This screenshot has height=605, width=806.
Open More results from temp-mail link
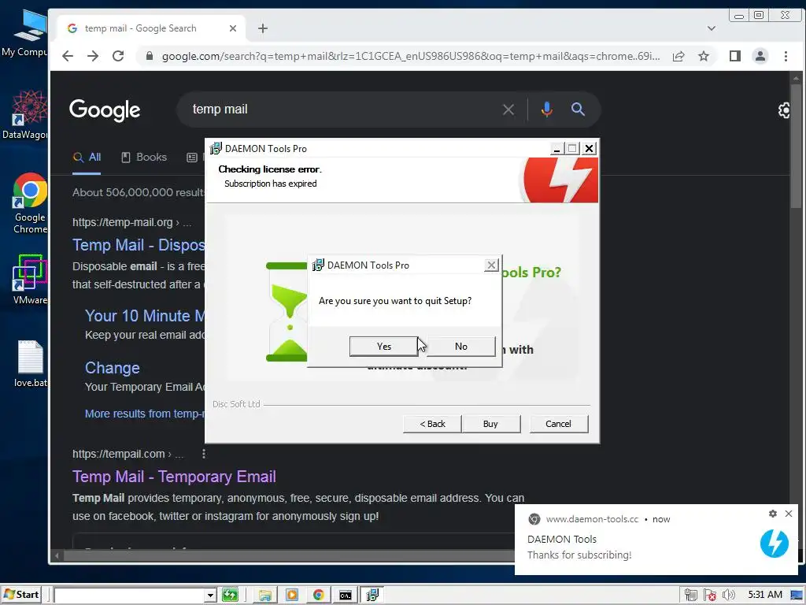tap(145, 414)
